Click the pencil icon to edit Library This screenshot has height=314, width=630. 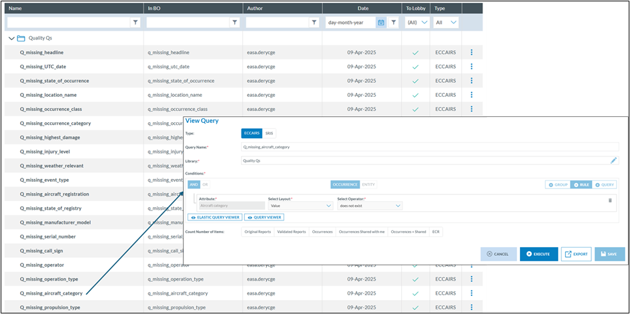tap(614, 160)
